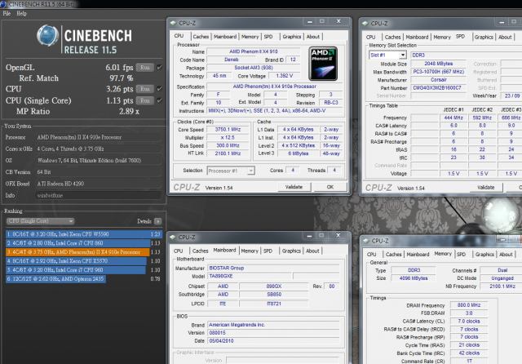Click the Info input field

99,195
